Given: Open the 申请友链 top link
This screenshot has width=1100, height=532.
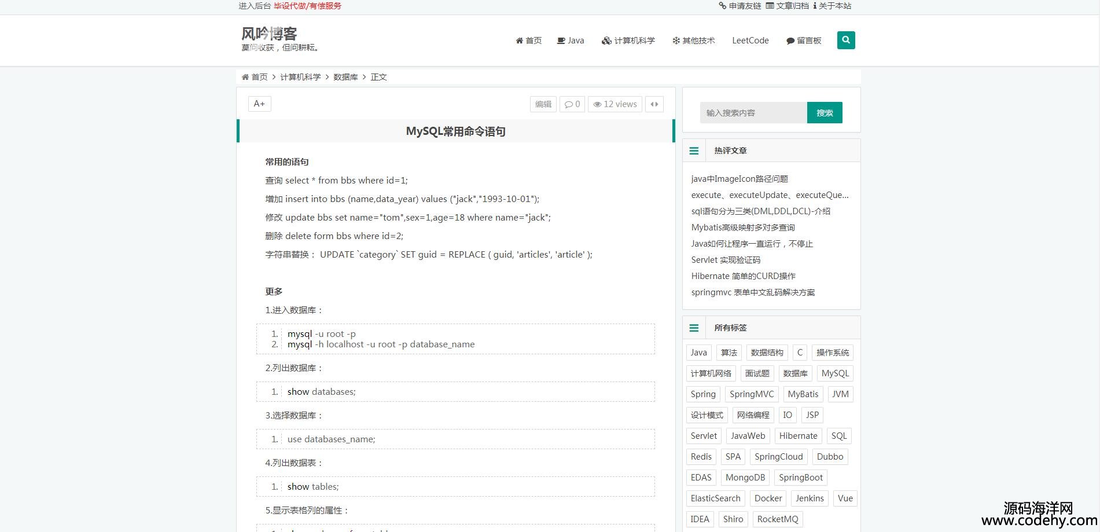Looking at the screenshot, I should click(x=740, y=6).
